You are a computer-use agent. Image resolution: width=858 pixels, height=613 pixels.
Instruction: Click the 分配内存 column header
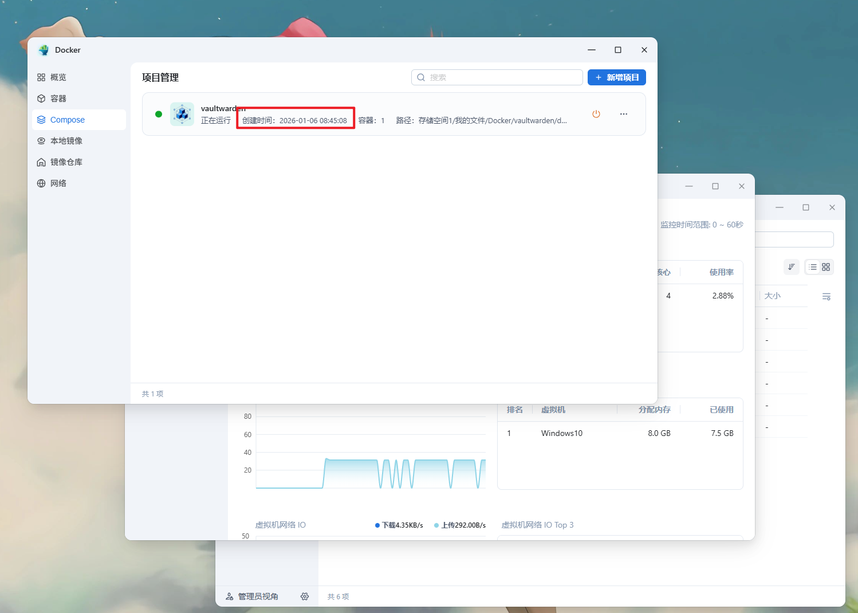[655, 410]
